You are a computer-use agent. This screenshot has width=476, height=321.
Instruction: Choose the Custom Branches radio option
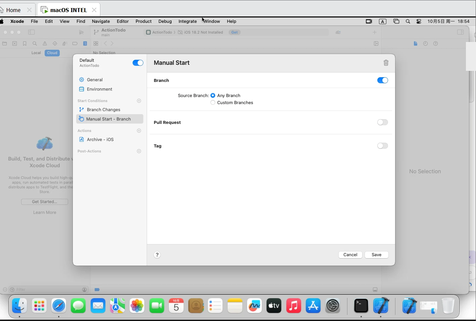tap(213, 102)
